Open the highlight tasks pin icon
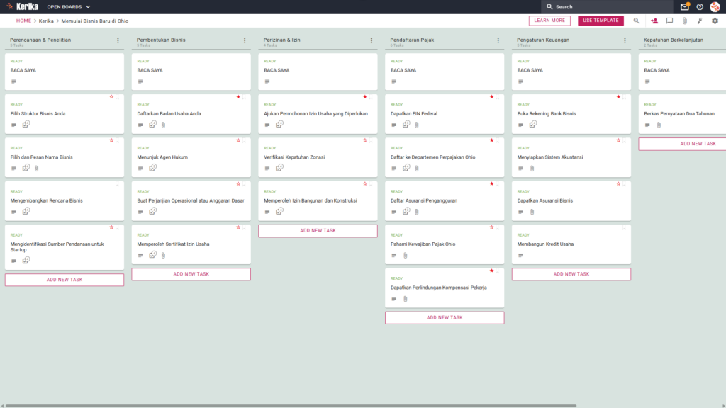This screenshot has width=726, height=408. (x=700, y=21)
